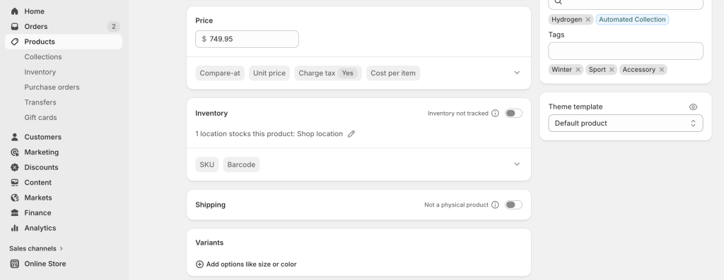
Task: Open the Markets section
Action: [x=64, y=197]
